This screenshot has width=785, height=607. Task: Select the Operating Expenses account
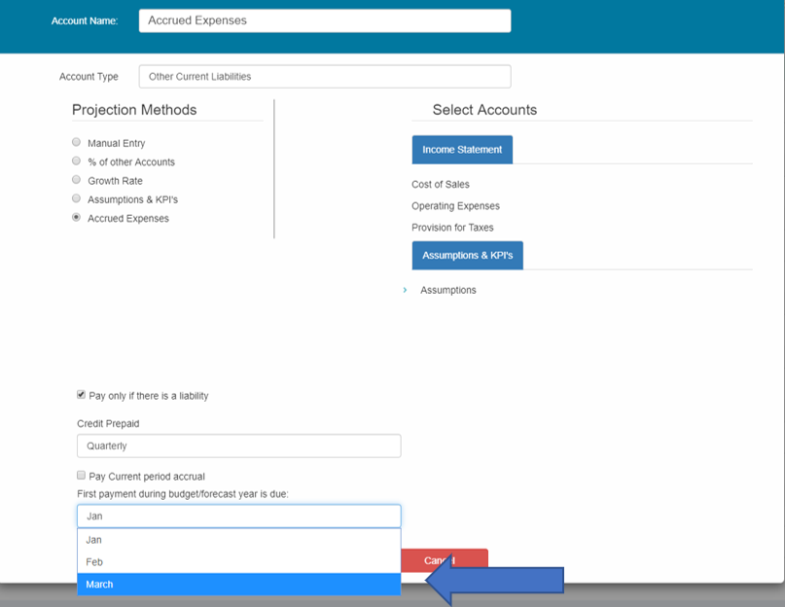pos(455,206)
